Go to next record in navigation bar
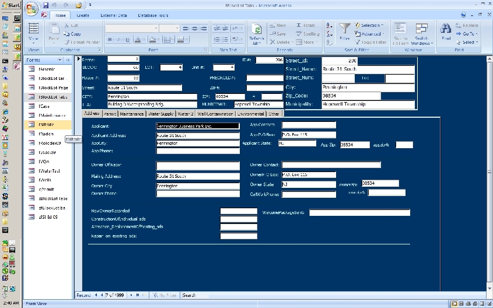 coord(131,295)
